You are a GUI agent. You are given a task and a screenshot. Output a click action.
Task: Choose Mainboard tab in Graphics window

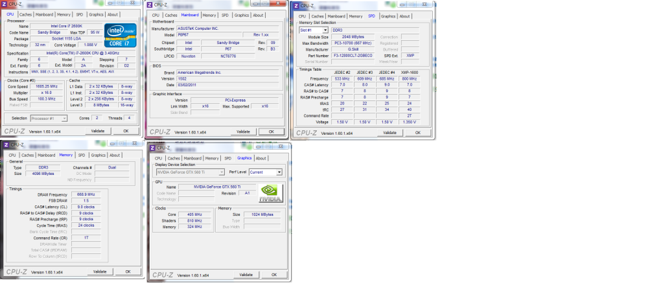(x=193, y=159)
